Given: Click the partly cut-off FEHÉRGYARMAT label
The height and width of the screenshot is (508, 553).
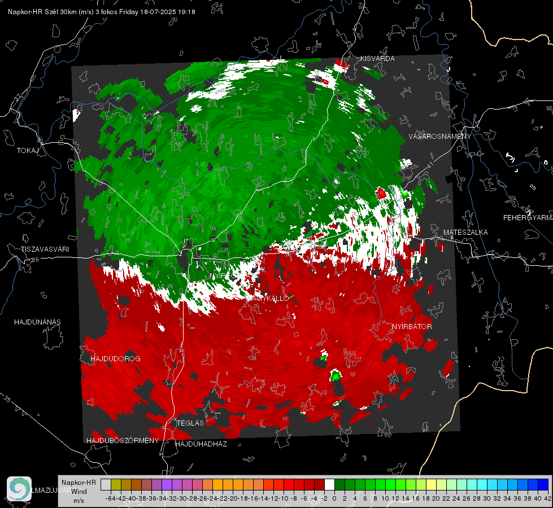Looking at the screenshot, I should [x=528, y=218].
